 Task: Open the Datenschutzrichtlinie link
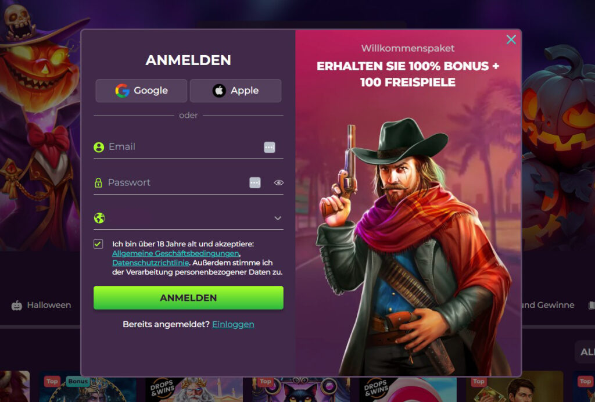pyautogui.click(x=150, y=263)
